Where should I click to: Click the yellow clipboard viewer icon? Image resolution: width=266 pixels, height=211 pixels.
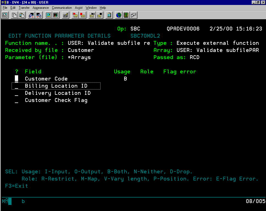coord(109,15)
